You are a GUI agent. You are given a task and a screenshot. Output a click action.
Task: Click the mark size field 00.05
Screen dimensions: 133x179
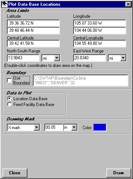pyautogui.click(x=54, y=127)
